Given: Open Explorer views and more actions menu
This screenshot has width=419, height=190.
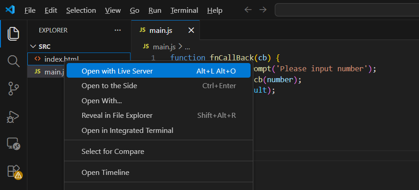Looking at the screenshot, I should 118,30.
